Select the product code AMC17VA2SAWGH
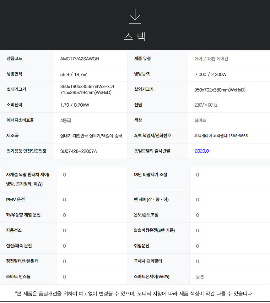The height and width of the screenshot is (303, 270). click(79, 59)
